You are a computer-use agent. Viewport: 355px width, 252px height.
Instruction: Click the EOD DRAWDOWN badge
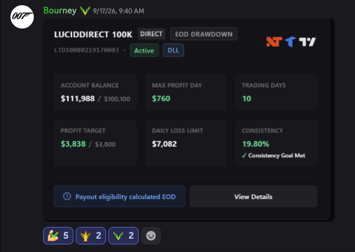click(204, 34)
